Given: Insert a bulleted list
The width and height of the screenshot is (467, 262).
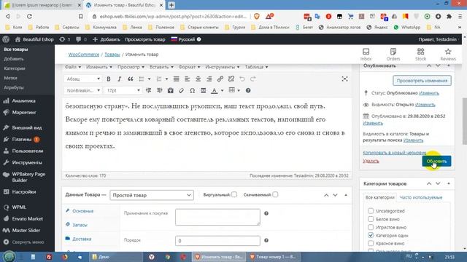Looking at the screenshot, I should coord(142,79).
